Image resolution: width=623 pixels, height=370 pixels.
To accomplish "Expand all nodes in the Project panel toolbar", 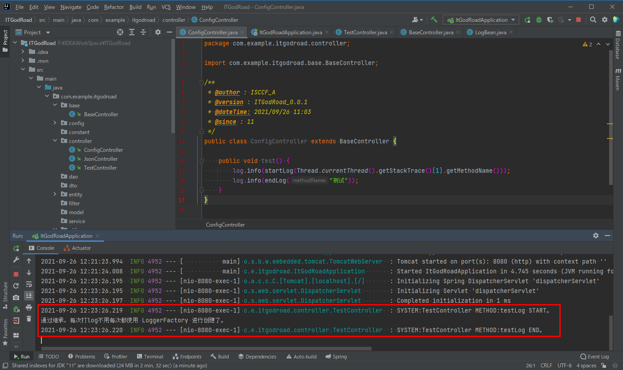I will (x=132, y=32).
